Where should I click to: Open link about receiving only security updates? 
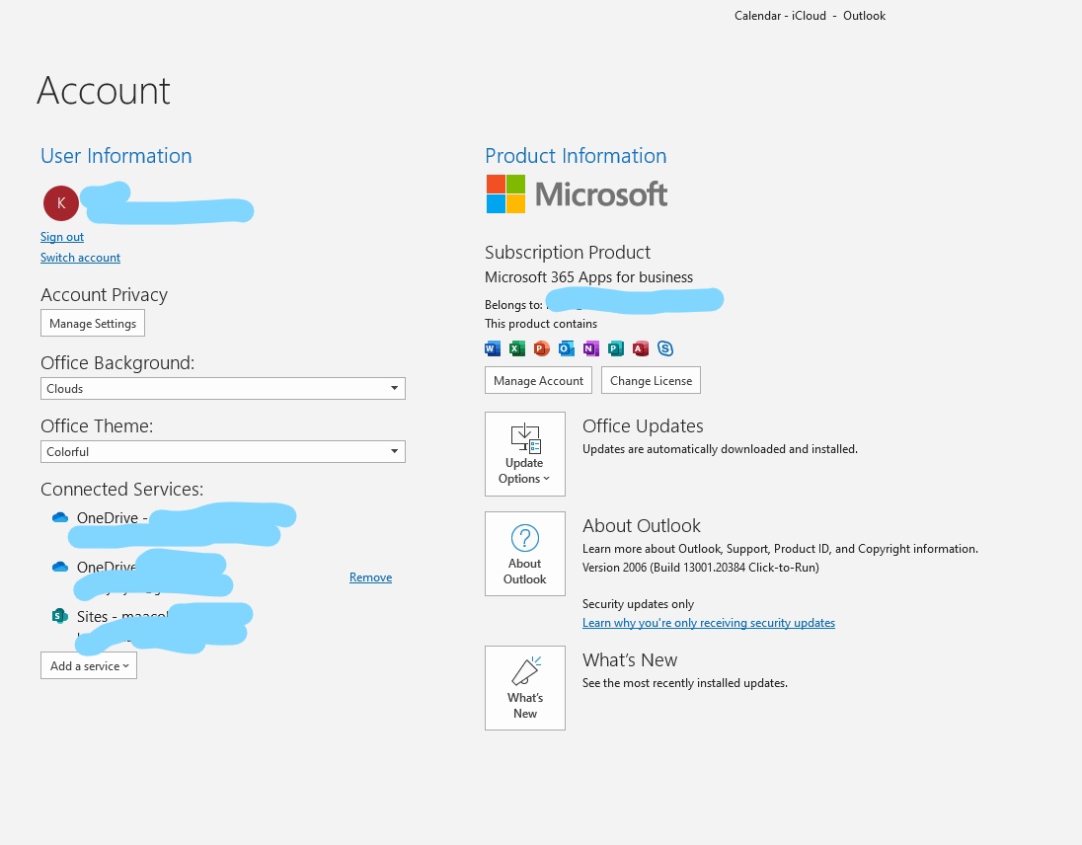click(709, 623)
